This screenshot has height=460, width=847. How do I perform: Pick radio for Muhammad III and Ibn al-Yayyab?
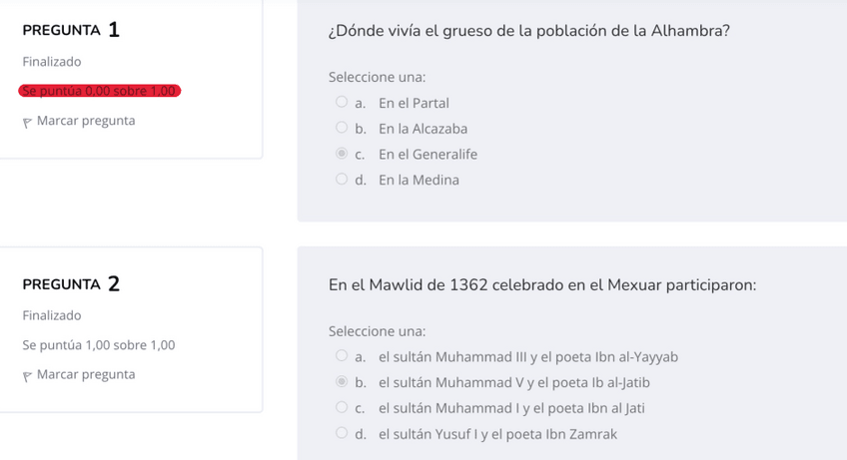(x=342, y=357)
